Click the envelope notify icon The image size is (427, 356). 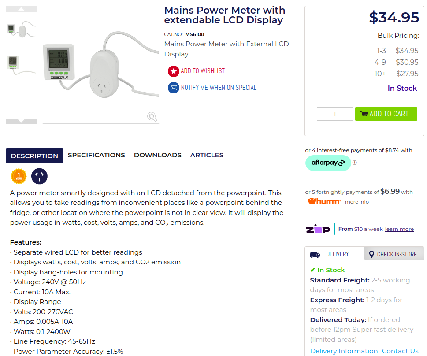click(174, 88)
